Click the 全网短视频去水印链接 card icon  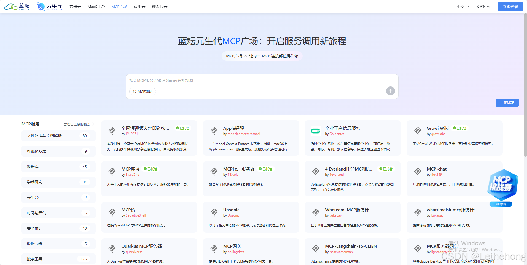coord(112,131)
